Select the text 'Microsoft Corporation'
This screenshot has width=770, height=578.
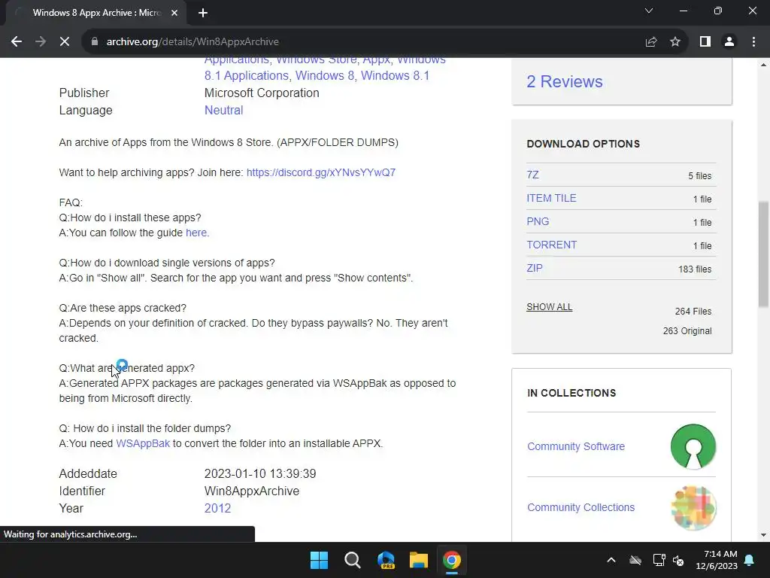click(x=262, y=93)
